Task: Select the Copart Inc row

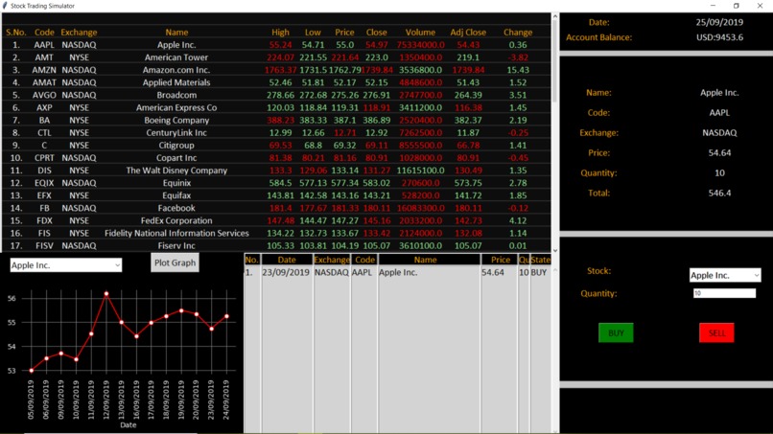Action: point(276,158)
